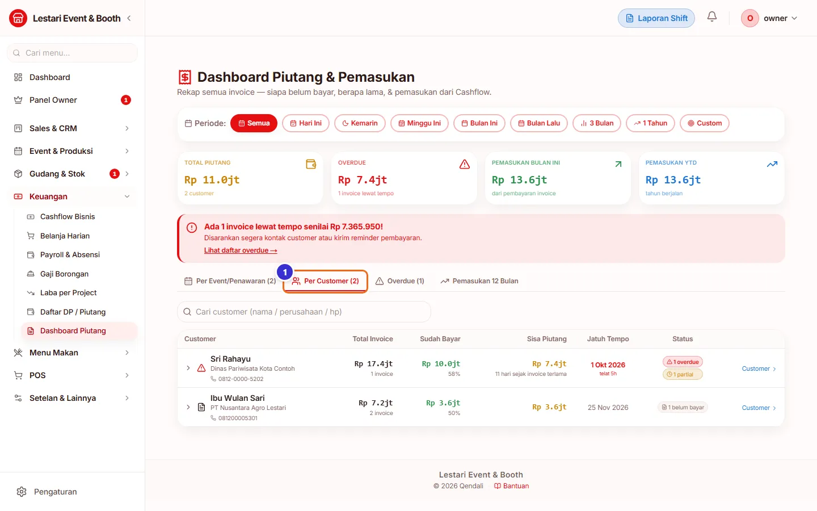This screenshot has height=511, width=817.
Task: Click the arrow icon on Pemasukan Bulan Ini card
Action: click(x=618, y=164)
